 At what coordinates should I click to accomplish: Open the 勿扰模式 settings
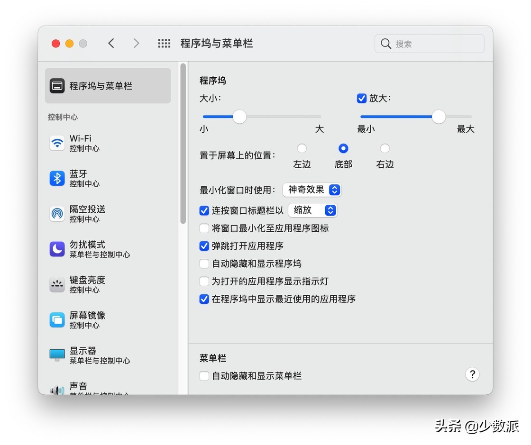(x=57, y=249)
